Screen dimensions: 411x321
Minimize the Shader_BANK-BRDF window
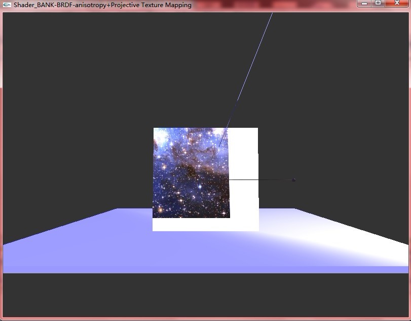tap(364, 3)
